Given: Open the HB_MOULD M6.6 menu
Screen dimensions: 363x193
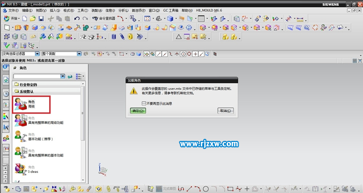Looking at the screenshot, I should pos(209,10).
